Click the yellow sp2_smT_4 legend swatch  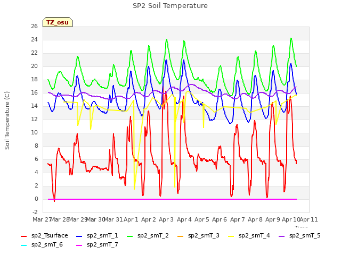tap(231, 236)
